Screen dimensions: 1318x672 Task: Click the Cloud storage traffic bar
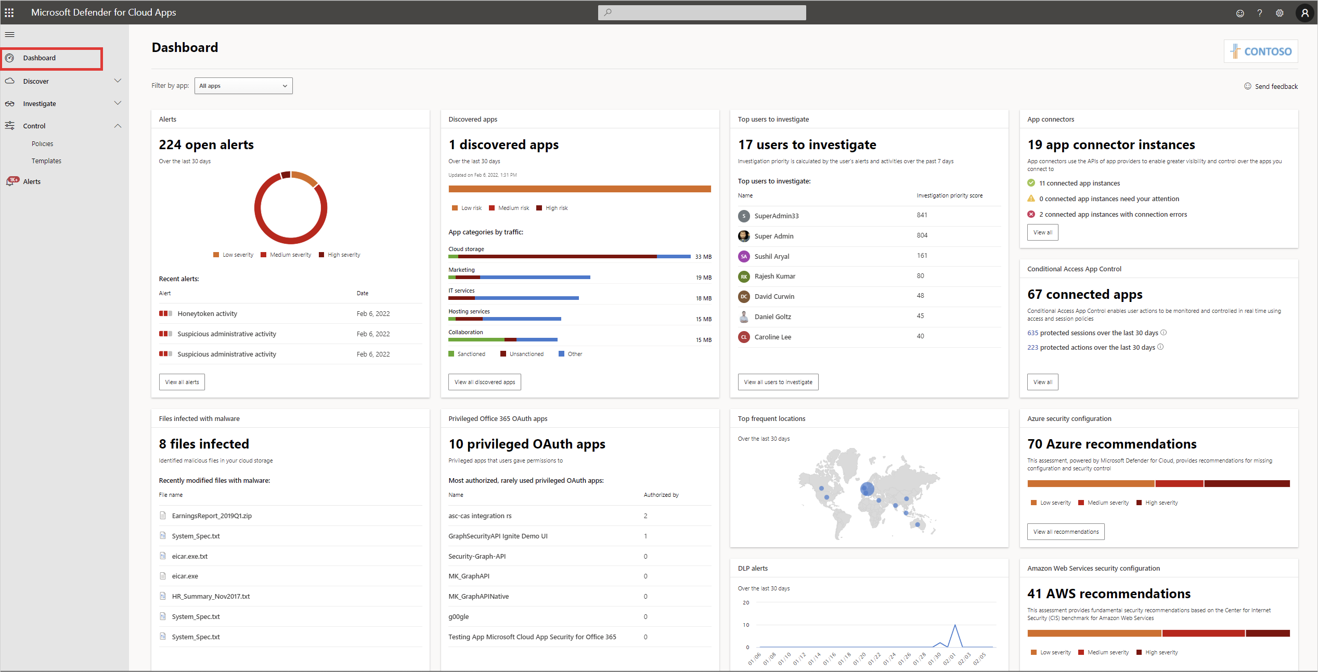coord(570,257)
